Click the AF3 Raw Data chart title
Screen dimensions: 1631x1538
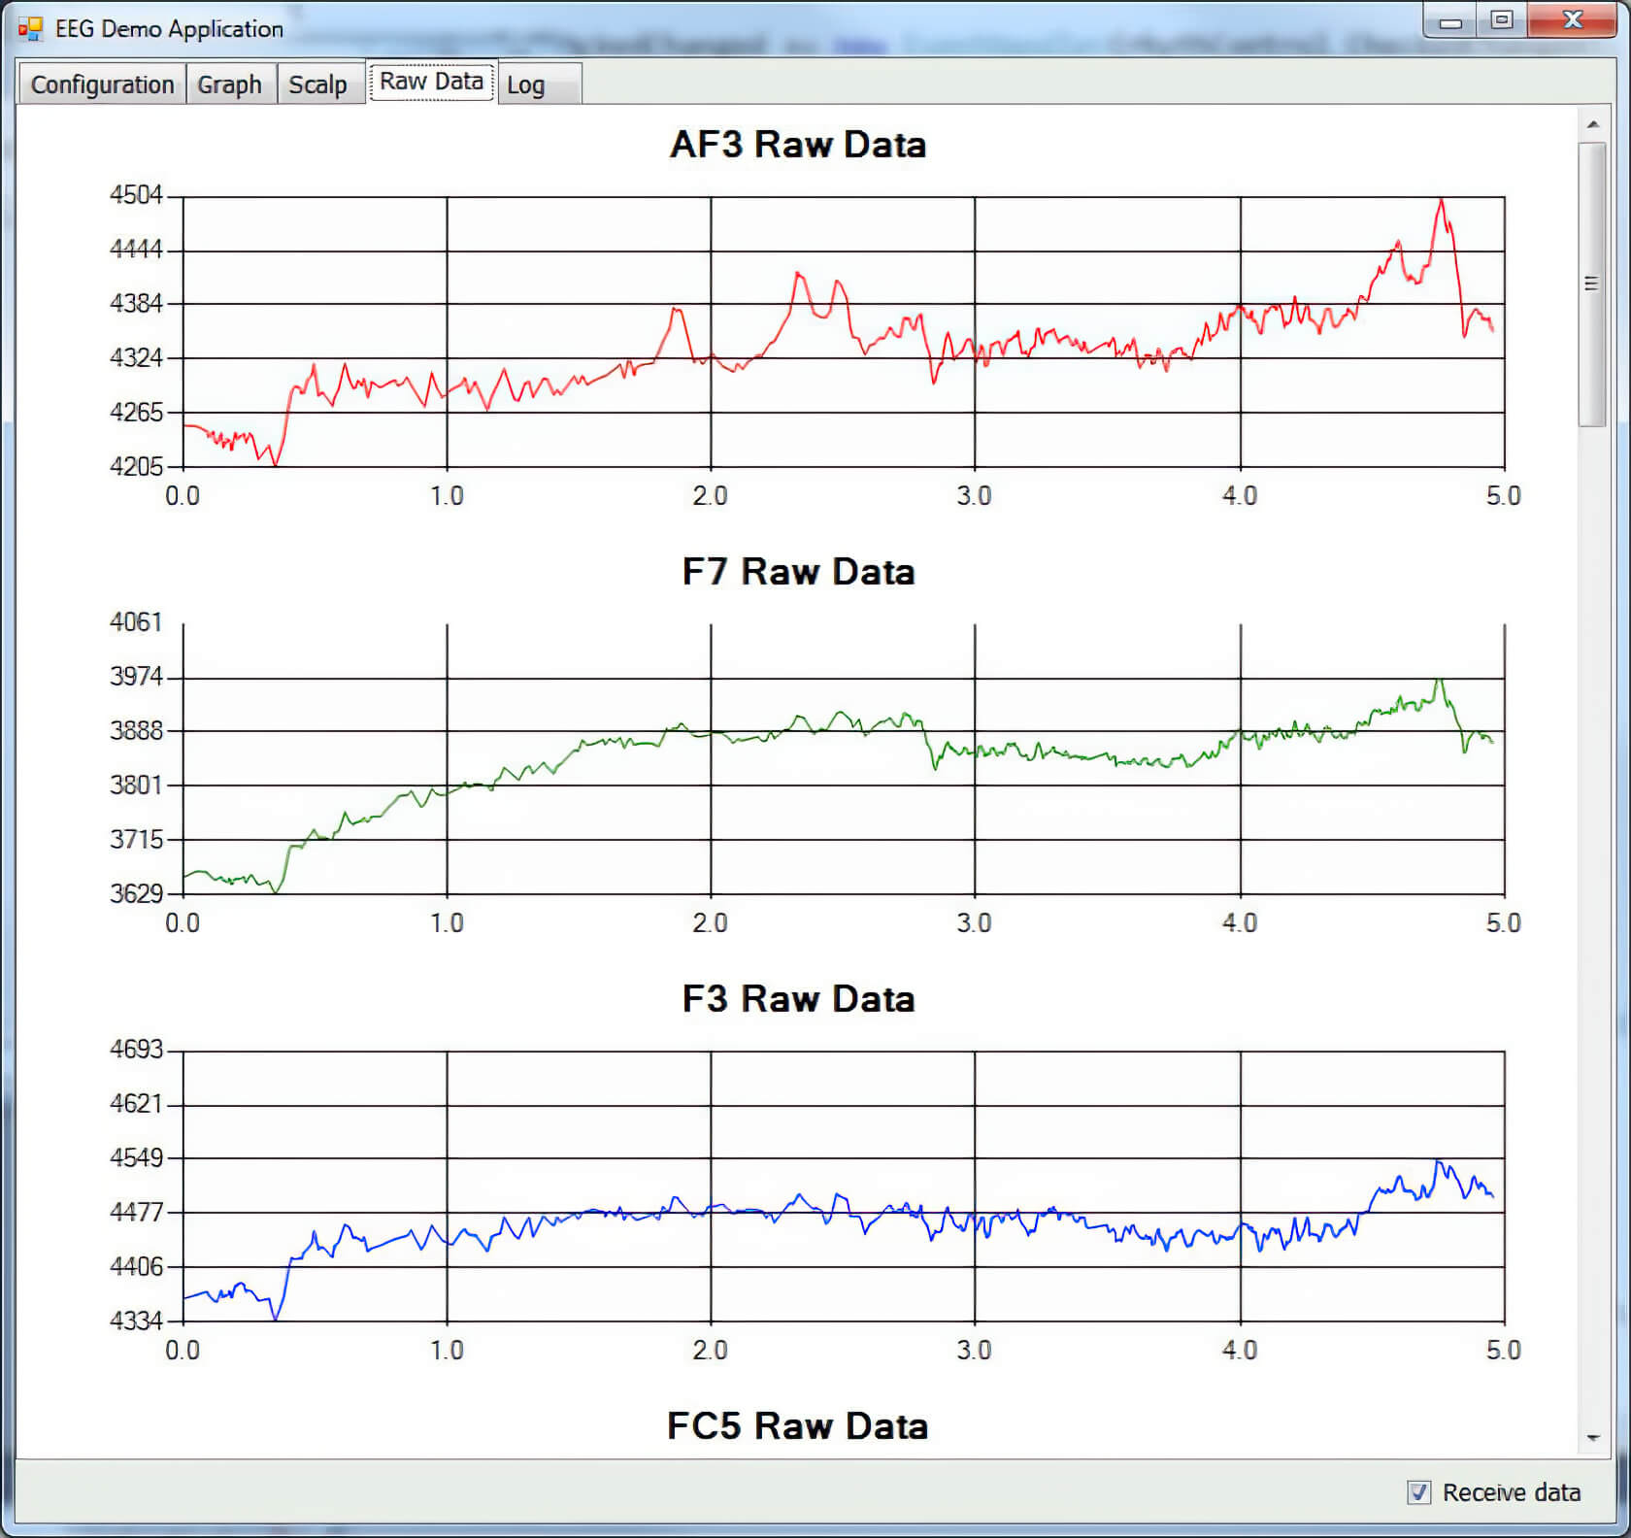(x=798, y=145)
